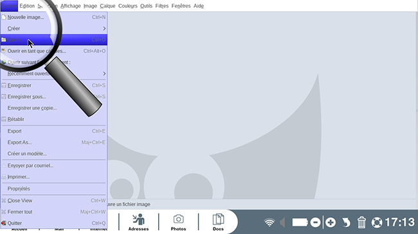Expand the Récemment ouverts submenu
This screenshot has width=418, height=234.
[x=53, y=74]
